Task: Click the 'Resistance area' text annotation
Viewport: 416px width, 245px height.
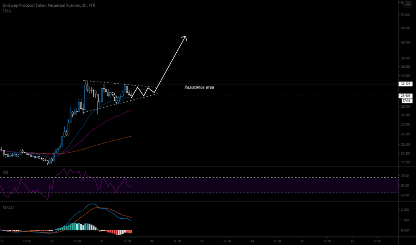Action: tap(199, 87)
